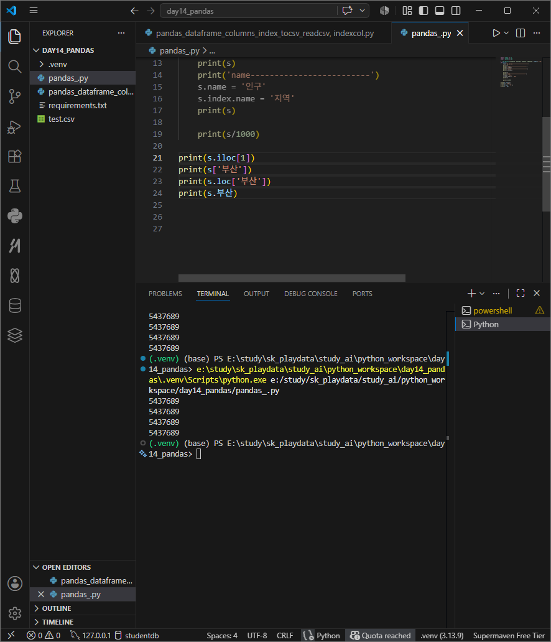This screenshot has width=551, height=642.
Task: Select the powershell terminal instance
Action: (x=502, y=311)
